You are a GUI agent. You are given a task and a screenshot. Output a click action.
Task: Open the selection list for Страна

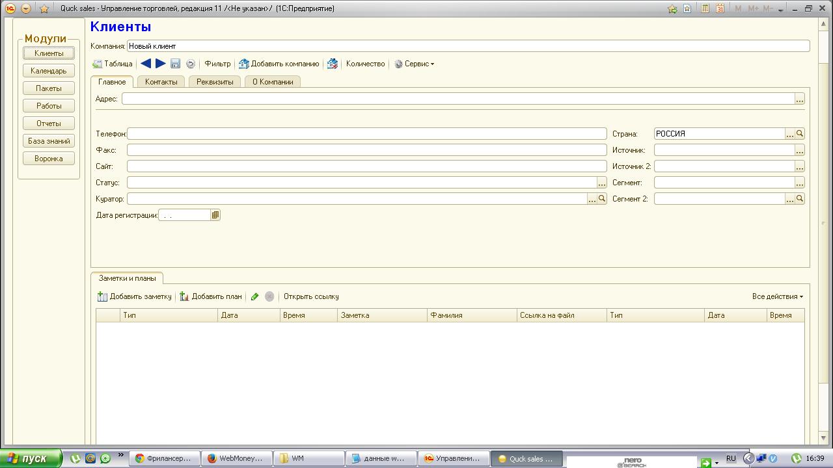click(x=790, y=134)
